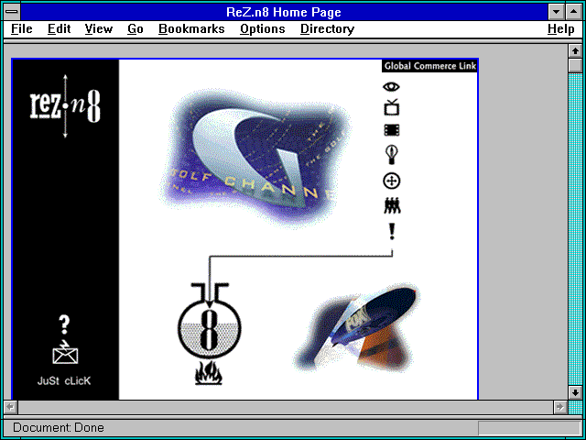The height and width of the screenshot is (440, 586).
Task: Open the Directory menu
Action: click(328, 29)
